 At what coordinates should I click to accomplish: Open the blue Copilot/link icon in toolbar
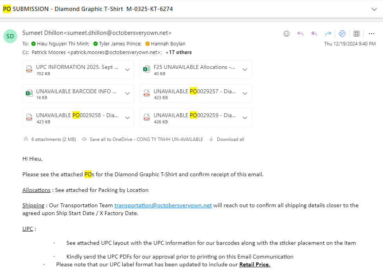point(342,34)
